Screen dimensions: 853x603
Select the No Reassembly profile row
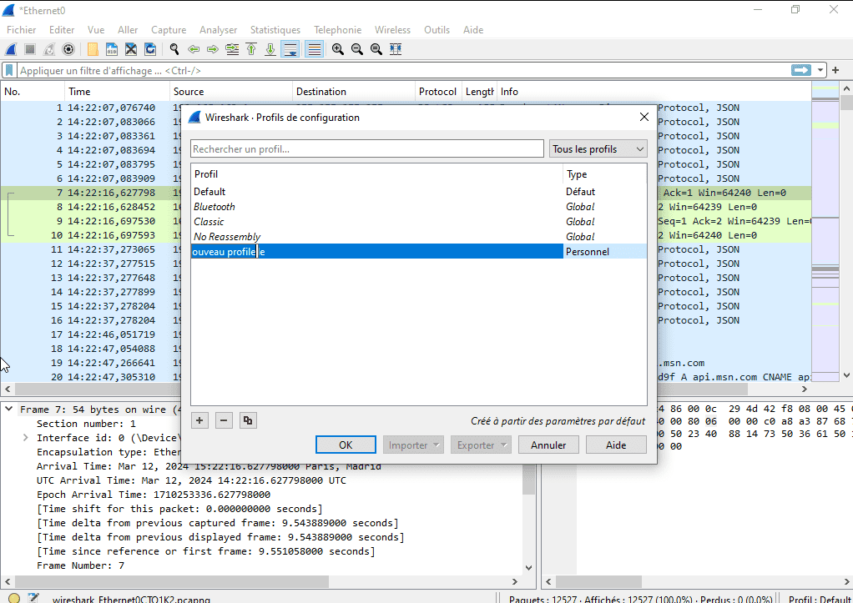[419, 237]
